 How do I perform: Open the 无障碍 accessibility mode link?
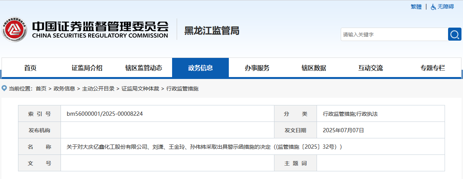[446, 7]
